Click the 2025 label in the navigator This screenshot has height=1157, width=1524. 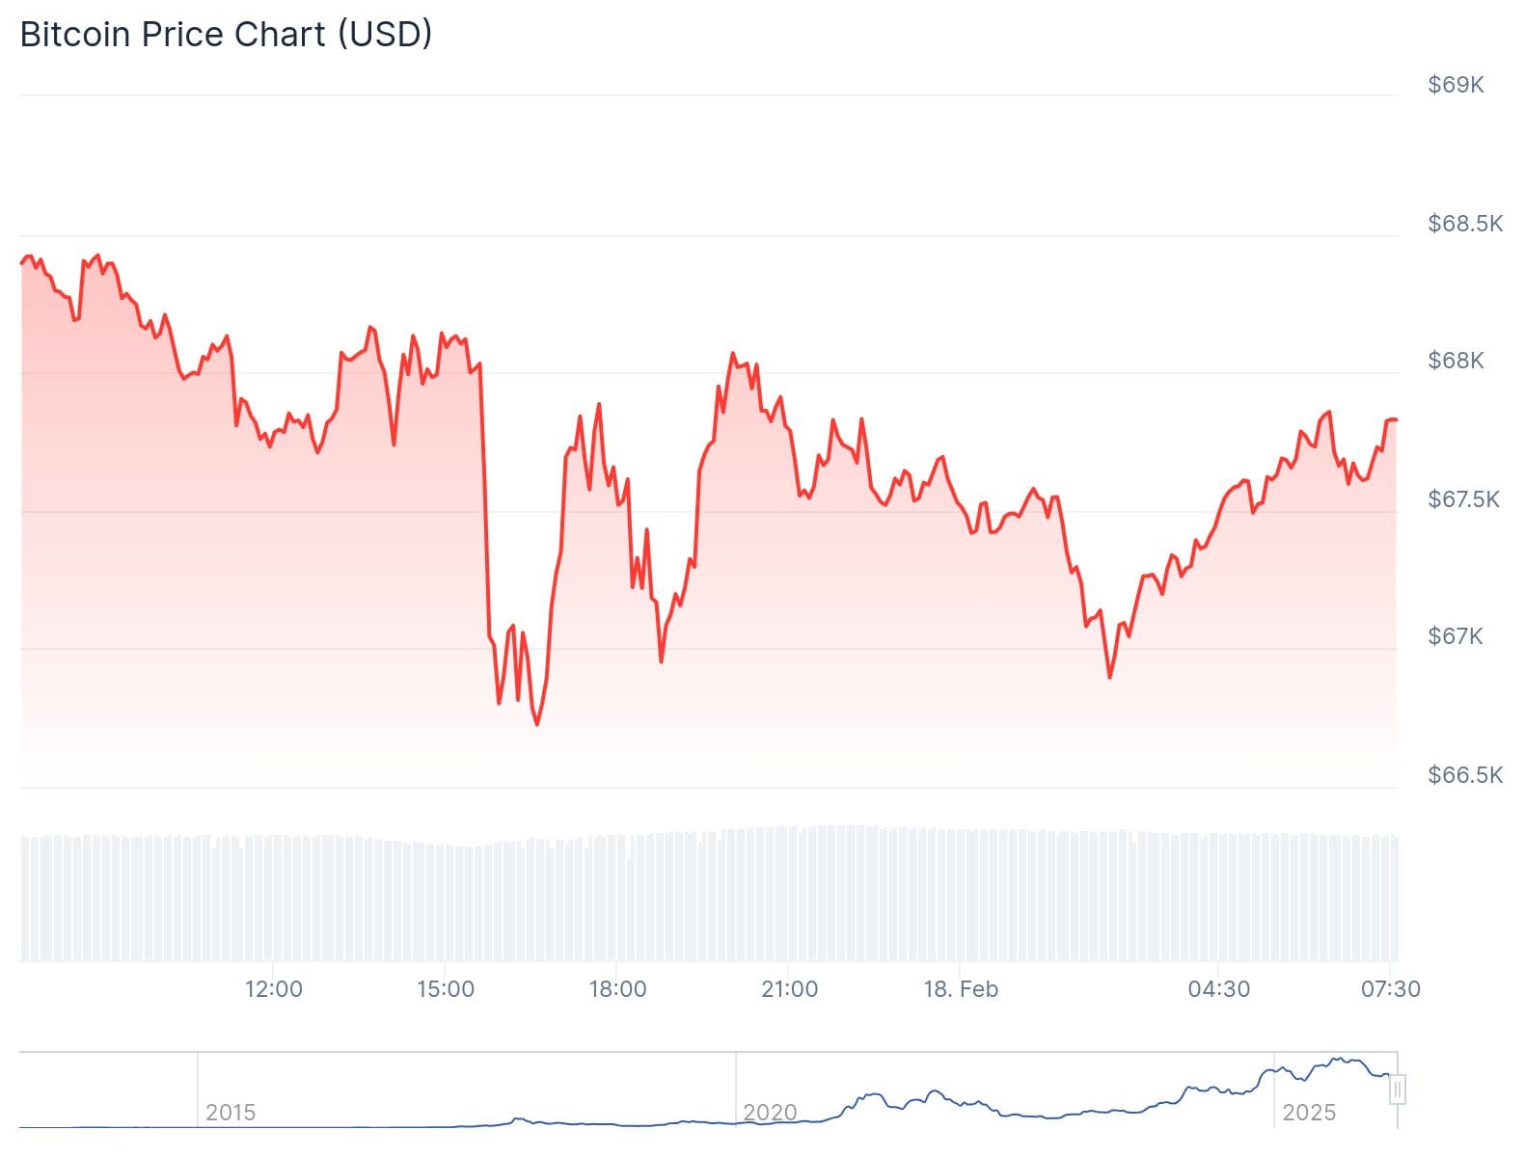[1309, 1113]
